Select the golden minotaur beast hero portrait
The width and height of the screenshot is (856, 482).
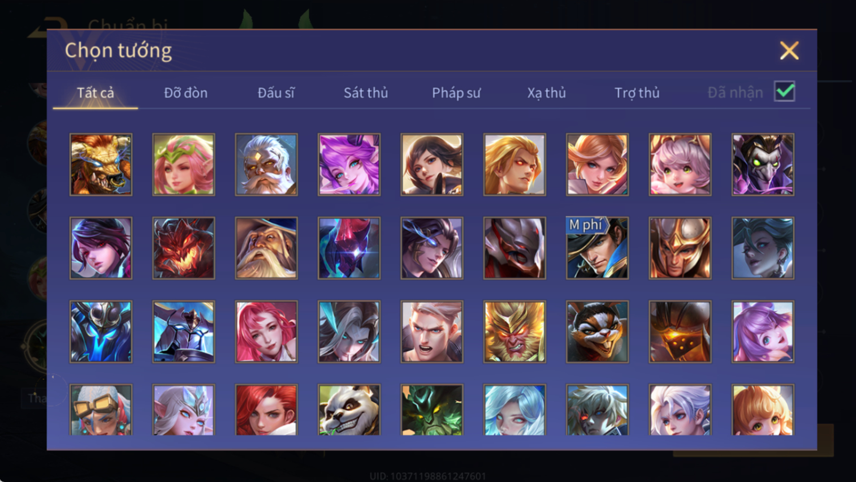[101, 165]
